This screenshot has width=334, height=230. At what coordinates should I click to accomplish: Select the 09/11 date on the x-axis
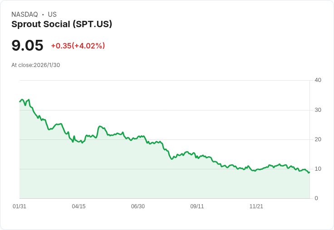click(197, 206)
